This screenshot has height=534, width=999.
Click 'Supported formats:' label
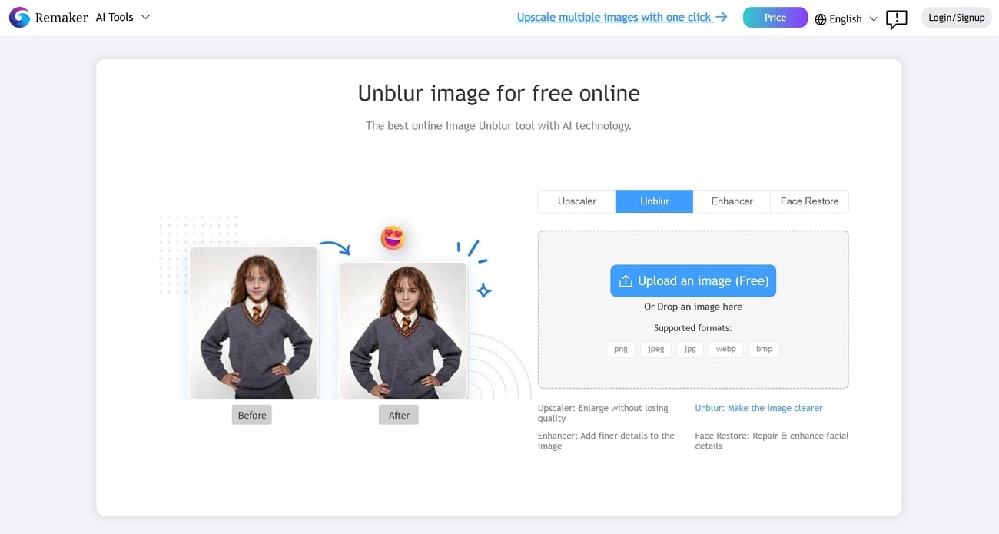tap(693, 328)
